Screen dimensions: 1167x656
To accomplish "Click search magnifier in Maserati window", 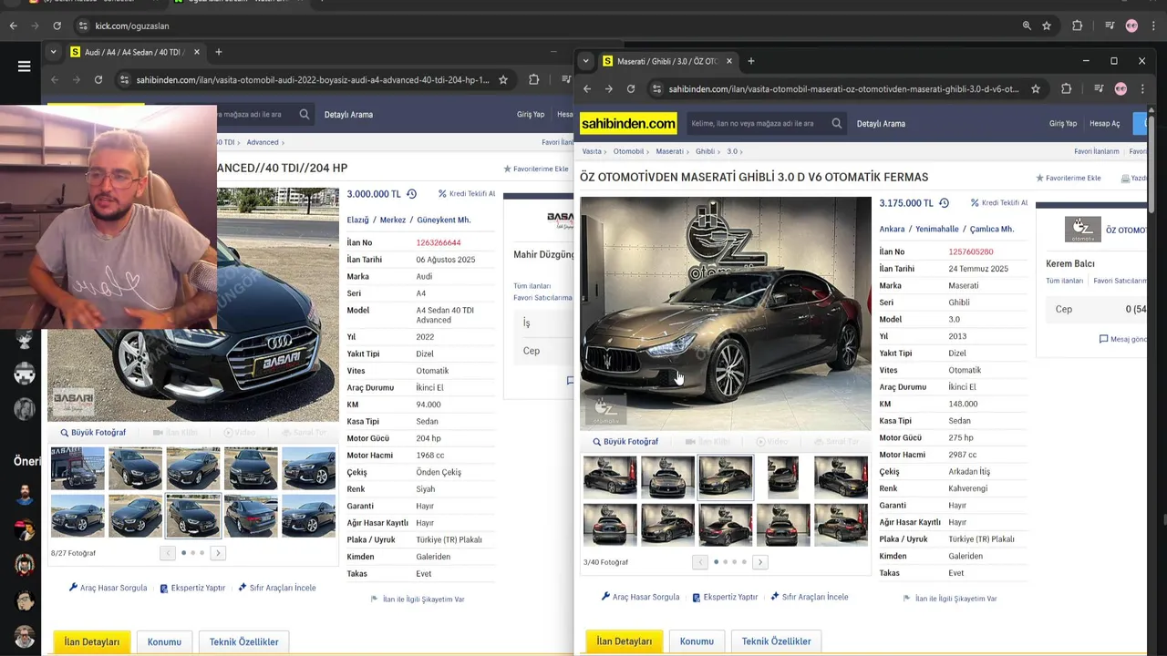I will pyautogui.click(x=836, y=123).
